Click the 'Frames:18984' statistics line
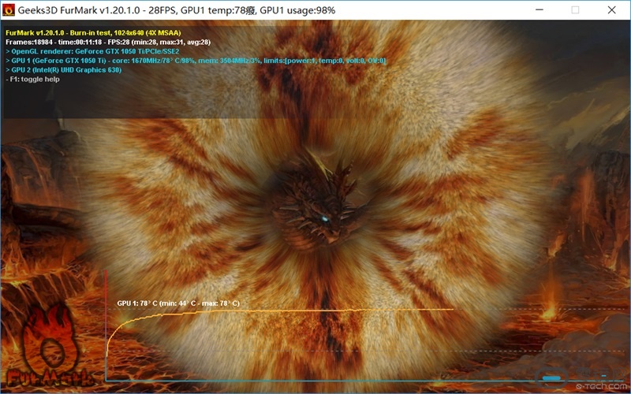The height and width of the screenshot is (394, 631). [x=108, y=43]
